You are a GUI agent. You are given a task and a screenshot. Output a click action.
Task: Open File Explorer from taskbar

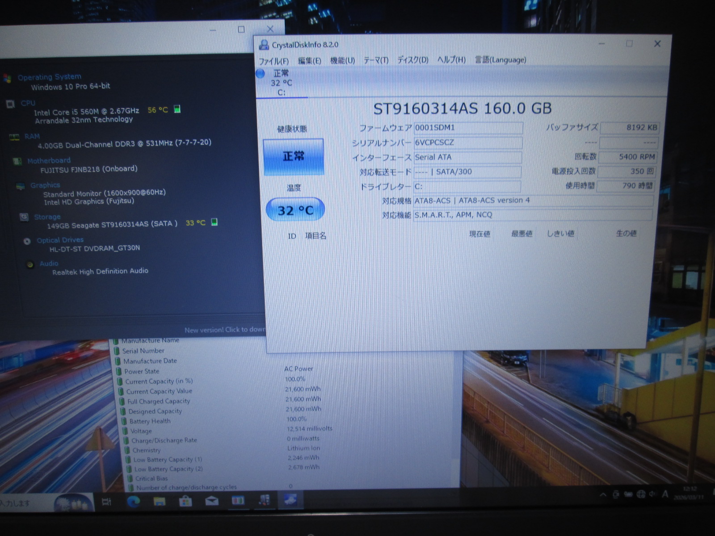[160, 502]
